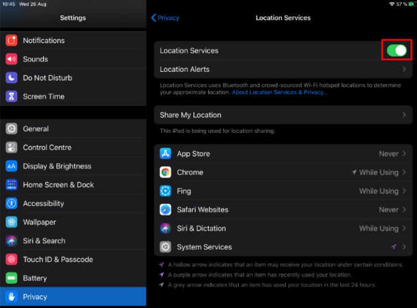Tap the Siri & Dictation app icon
Screen dimensions: 417x308
166,228
